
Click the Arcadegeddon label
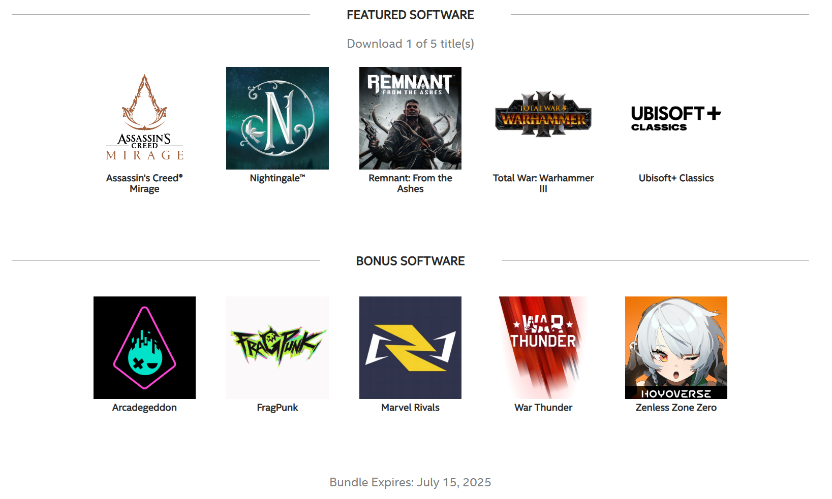[x=144, y=408]
